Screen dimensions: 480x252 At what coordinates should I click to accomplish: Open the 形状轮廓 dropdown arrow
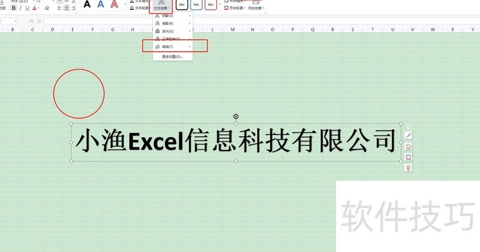(x=245, y=8)
